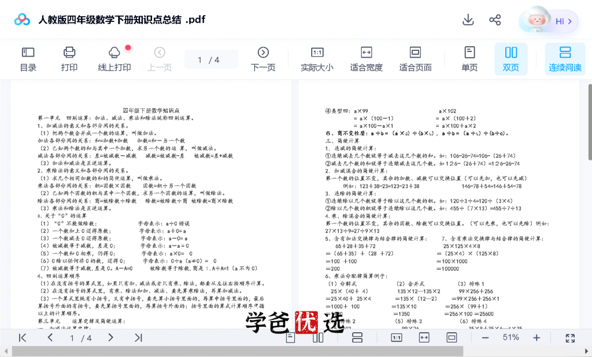Click the 打印 print button

(x=69, y=59)
